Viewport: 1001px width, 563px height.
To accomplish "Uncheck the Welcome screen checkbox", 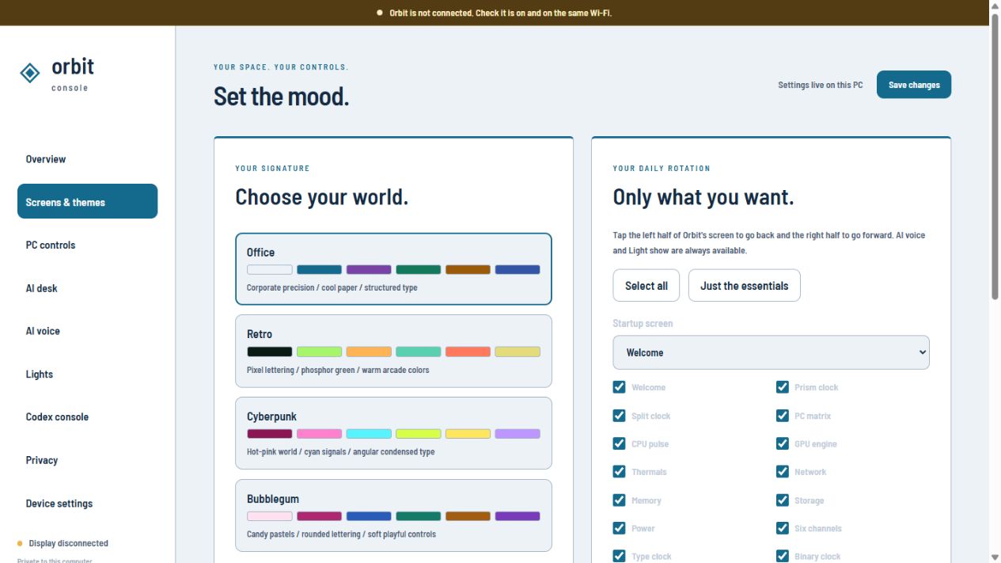I will 619,387.
